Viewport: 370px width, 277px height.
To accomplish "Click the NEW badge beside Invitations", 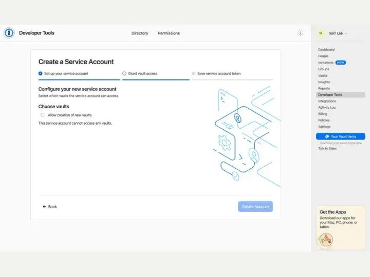I will click(340, 63).
